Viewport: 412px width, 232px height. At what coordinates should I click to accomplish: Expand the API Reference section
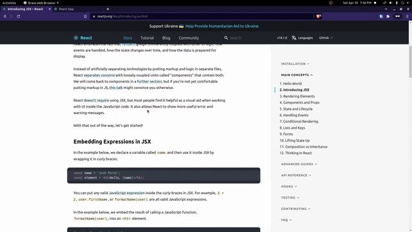point(296,175)
